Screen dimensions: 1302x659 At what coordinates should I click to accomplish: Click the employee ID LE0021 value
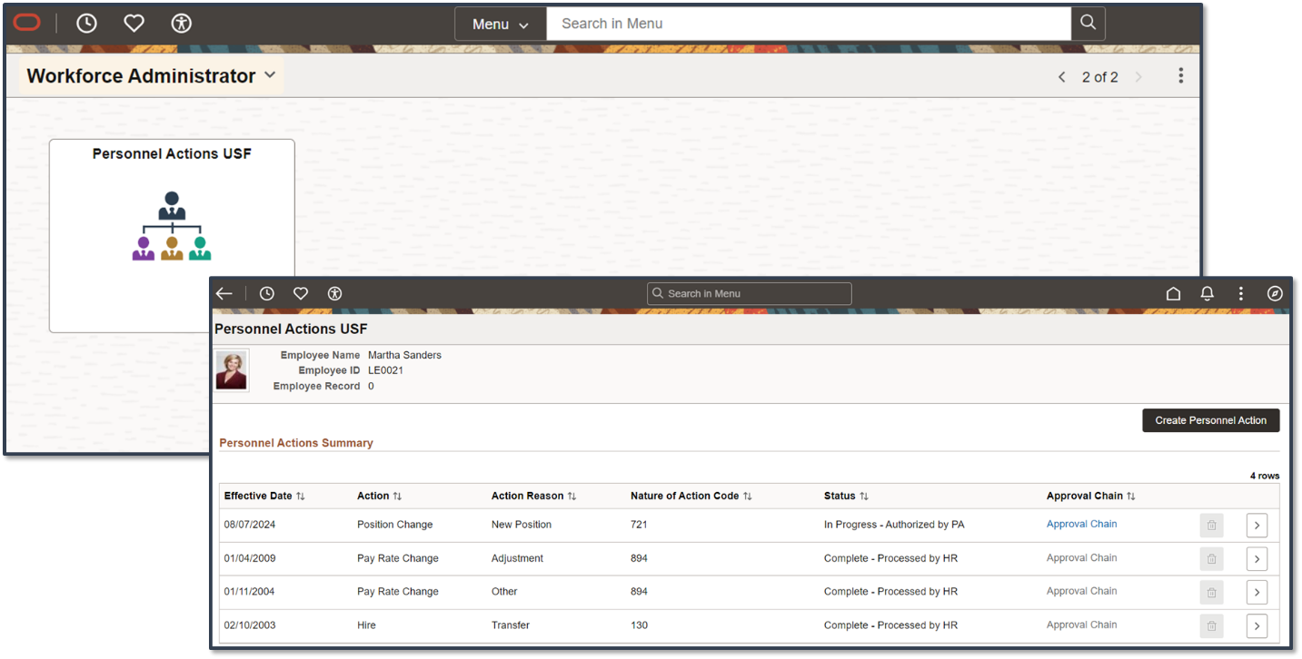click(x=385, y=370)
